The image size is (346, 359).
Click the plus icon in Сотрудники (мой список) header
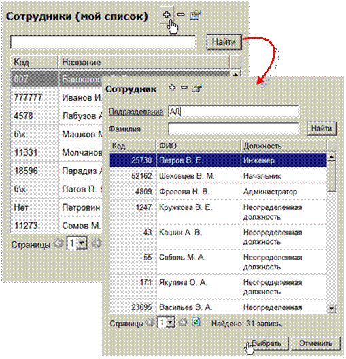click(x=167, y=15)
